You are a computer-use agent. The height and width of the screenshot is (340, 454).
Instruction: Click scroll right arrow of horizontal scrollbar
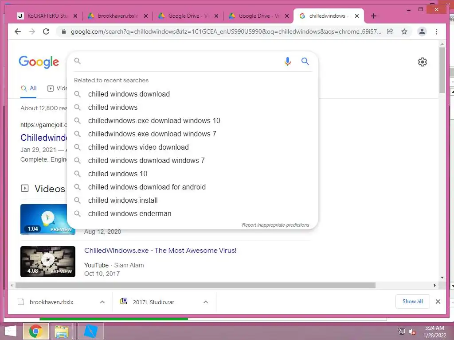click(x=434, y=286)
